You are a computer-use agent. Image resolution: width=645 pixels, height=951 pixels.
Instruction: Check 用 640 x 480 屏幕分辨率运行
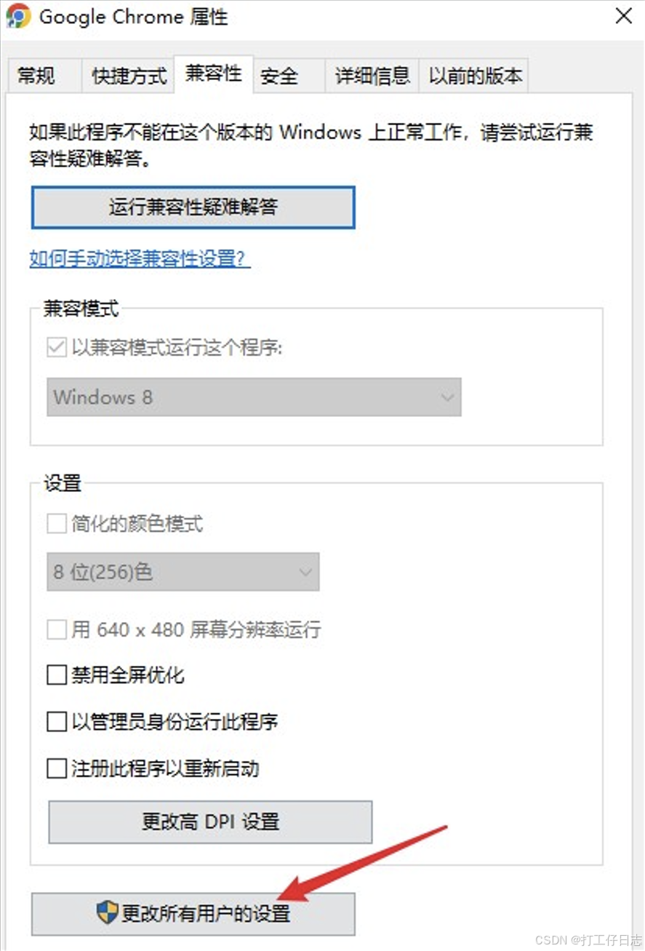click(x=56, y=629)
